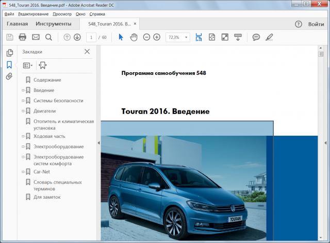The width and height of the screenshot is (330, 243).
Task: Click the vertical scrollbar thumb
Action: coord(321,54)
